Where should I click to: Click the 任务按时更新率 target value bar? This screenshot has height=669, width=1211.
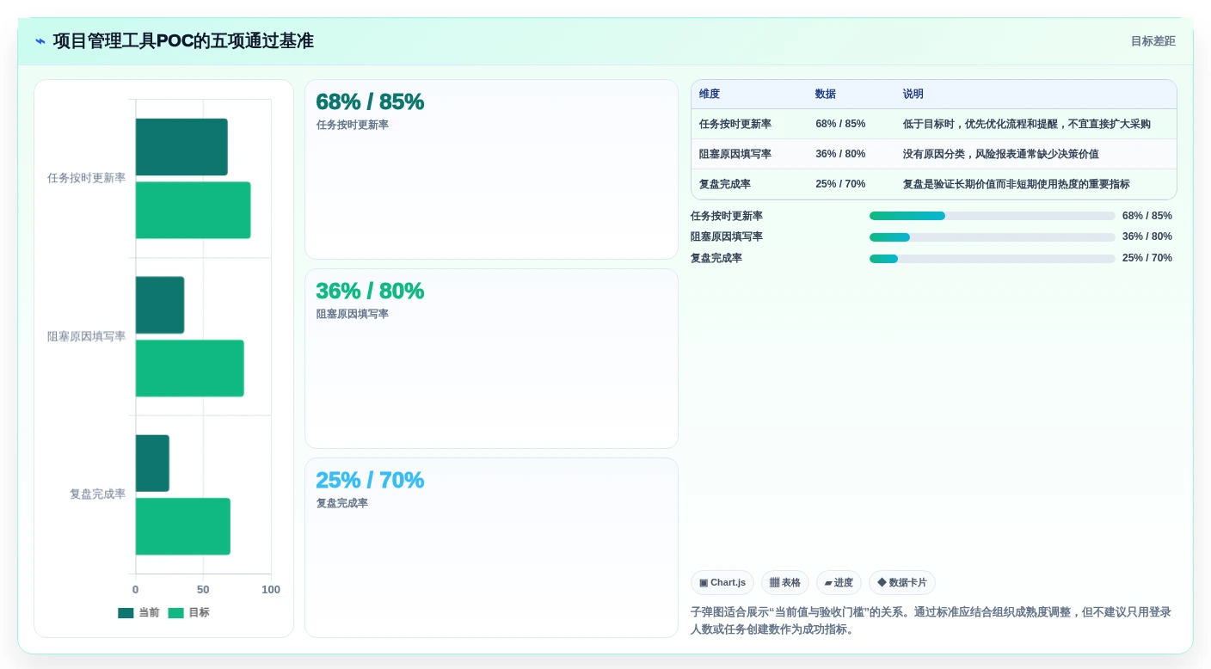(194, 210)
